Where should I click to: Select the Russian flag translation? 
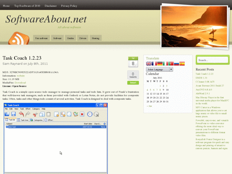(176, 64)
